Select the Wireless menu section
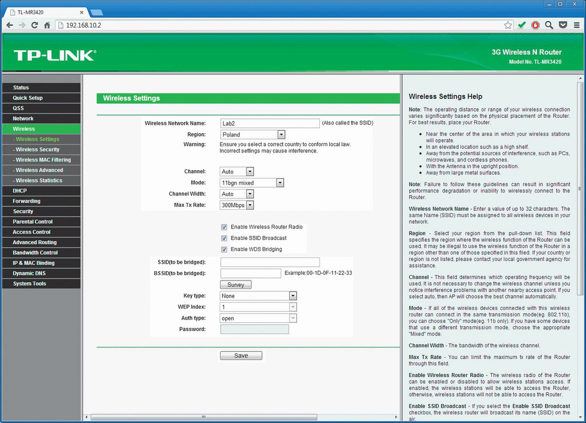This screenshot has height=423, width=586. [41, 129]
